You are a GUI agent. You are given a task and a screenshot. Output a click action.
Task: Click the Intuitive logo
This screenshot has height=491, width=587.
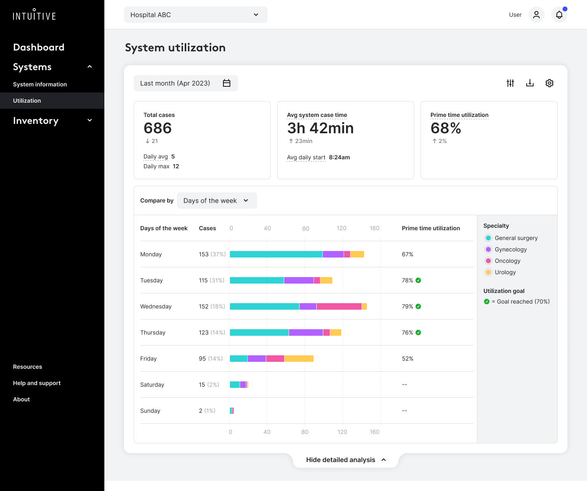pos(34,15)
